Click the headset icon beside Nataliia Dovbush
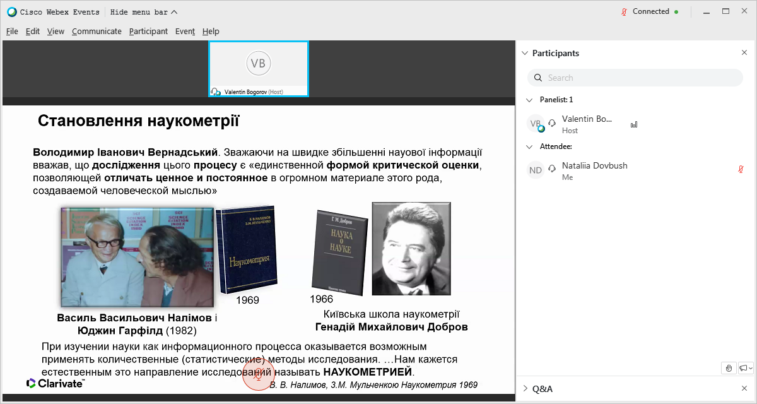 [x=552, y=169]
